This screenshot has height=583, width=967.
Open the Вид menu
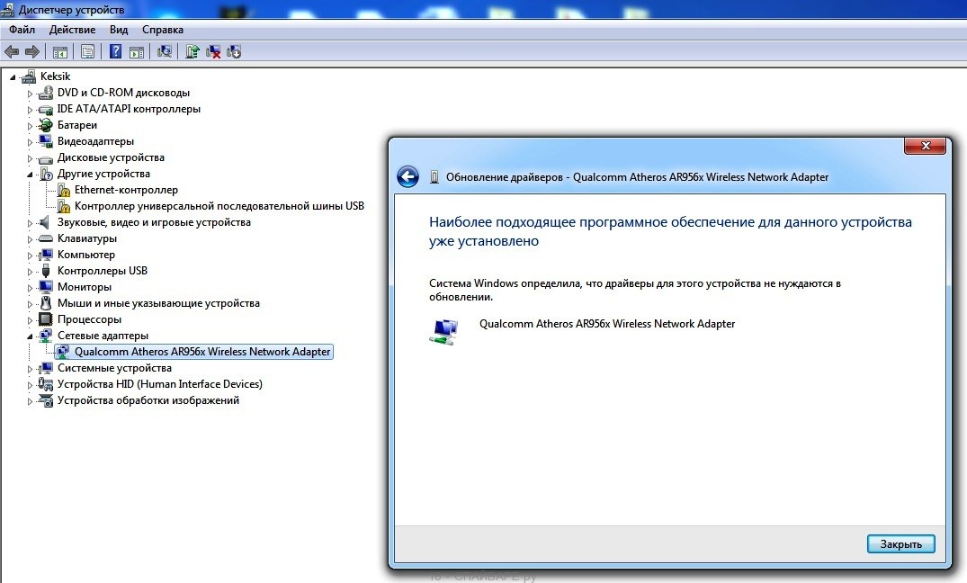119,30
